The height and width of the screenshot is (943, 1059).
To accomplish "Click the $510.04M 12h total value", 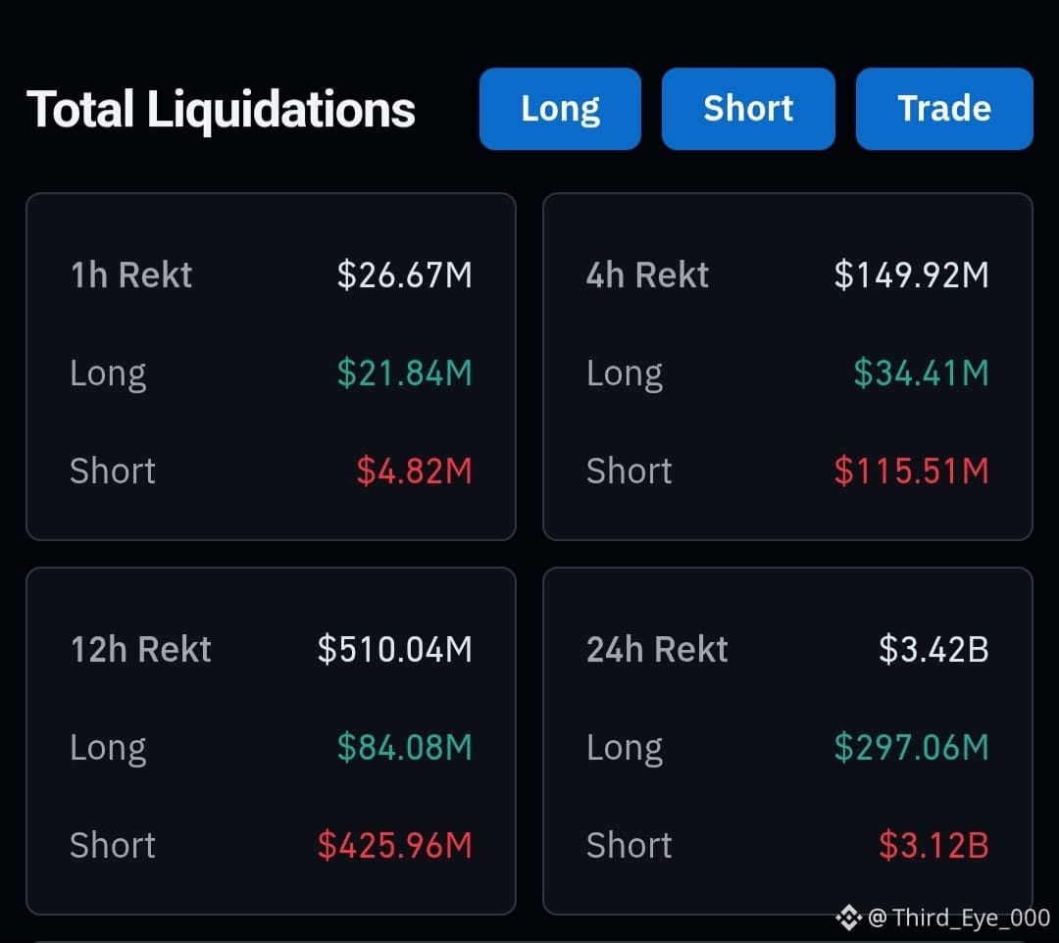I will click(395, 649).
